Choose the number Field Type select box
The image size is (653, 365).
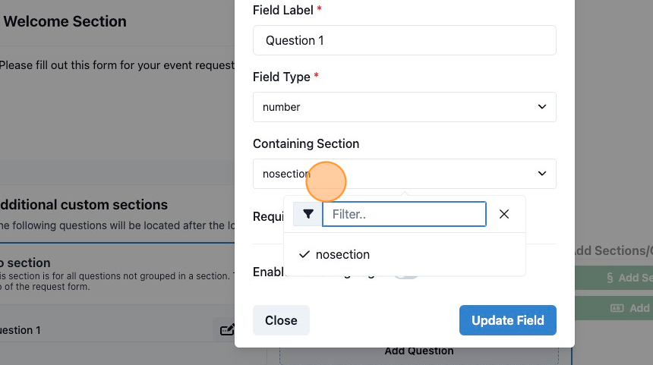click(405, 107)
